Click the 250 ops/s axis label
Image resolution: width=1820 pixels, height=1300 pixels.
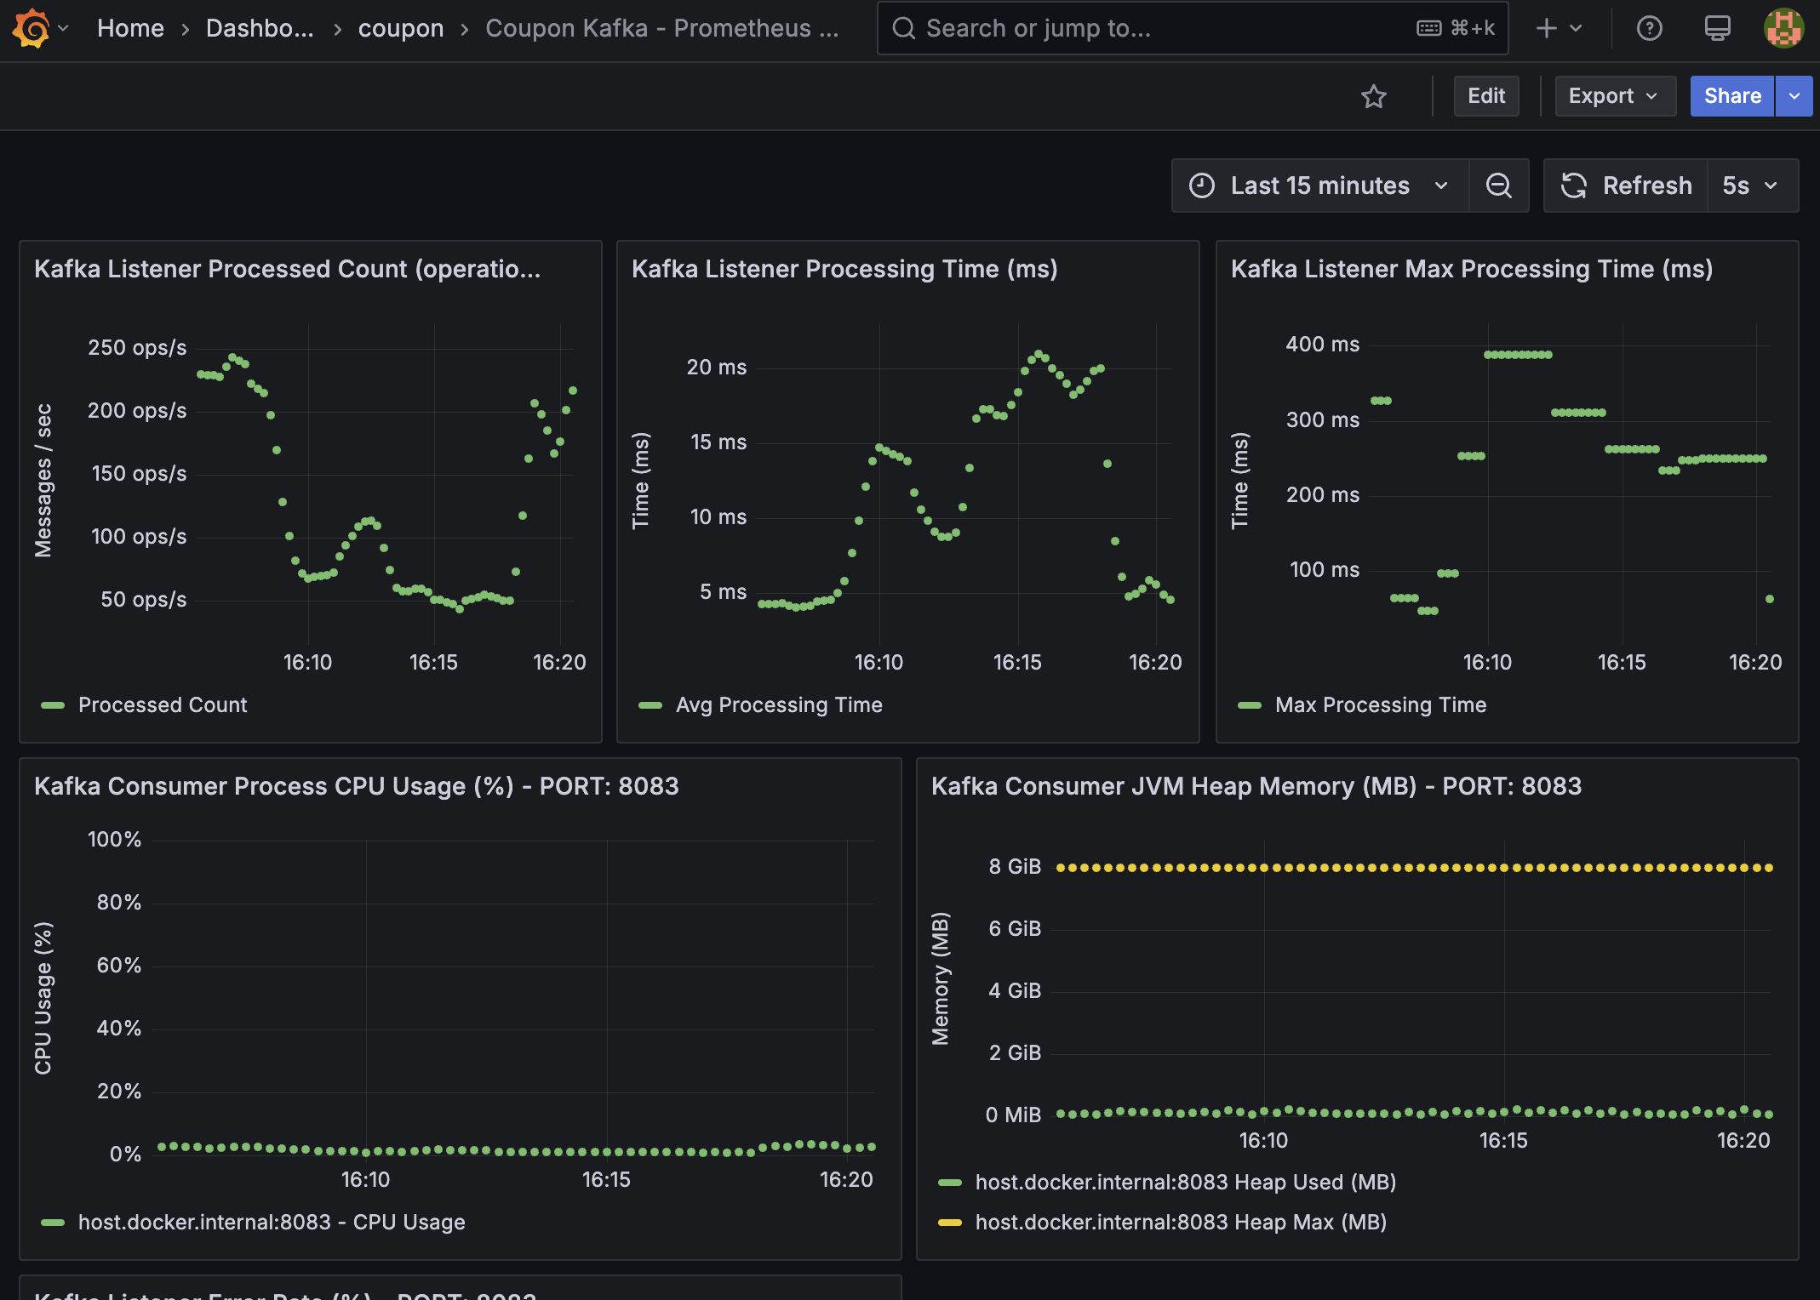[137, 347]
